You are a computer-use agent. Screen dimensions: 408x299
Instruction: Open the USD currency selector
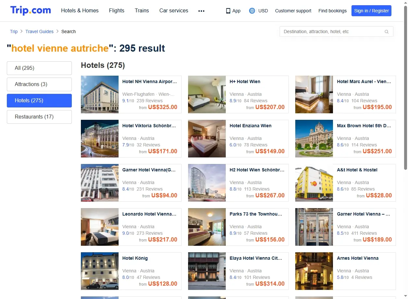(263, 11)
